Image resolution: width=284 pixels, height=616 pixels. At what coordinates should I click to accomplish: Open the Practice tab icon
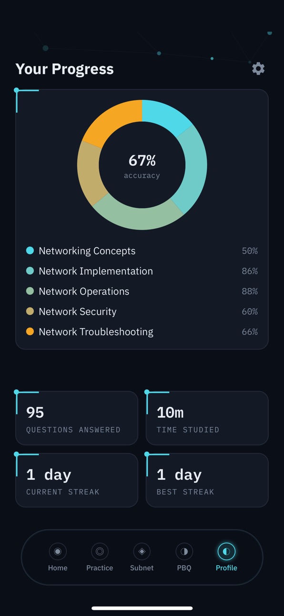coord(100,551)
